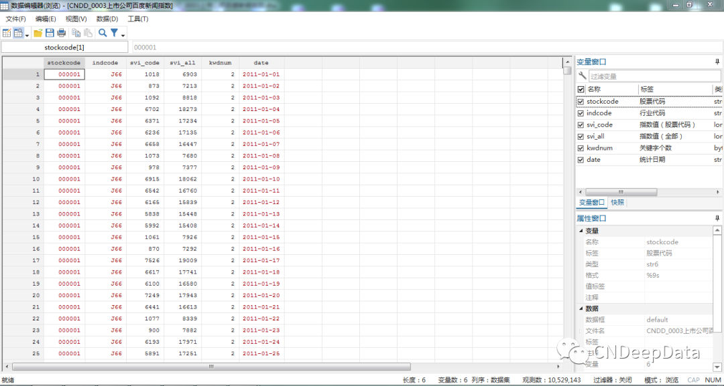
Task: Uncheck the svi_all variable checkbox
Action: tap(581, 136)
